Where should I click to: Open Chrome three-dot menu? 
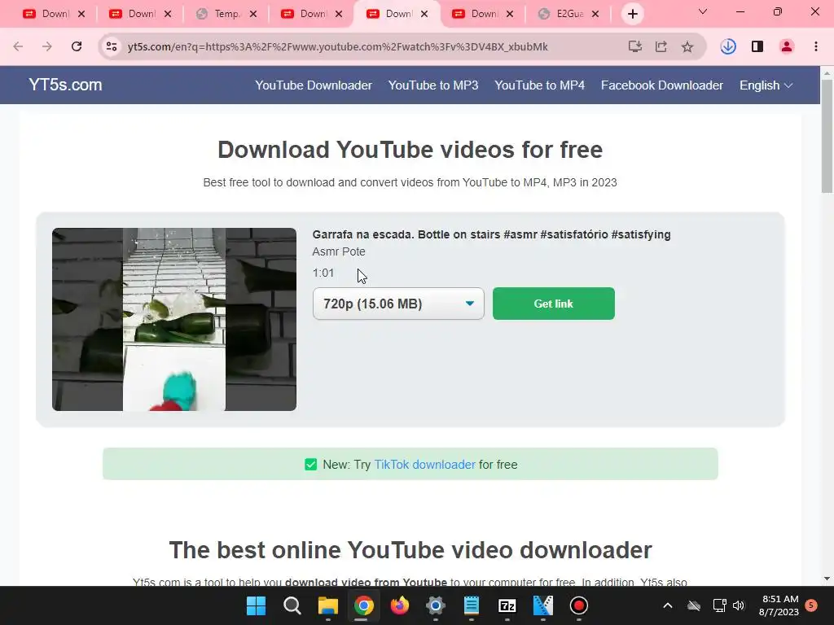point(816,46)
